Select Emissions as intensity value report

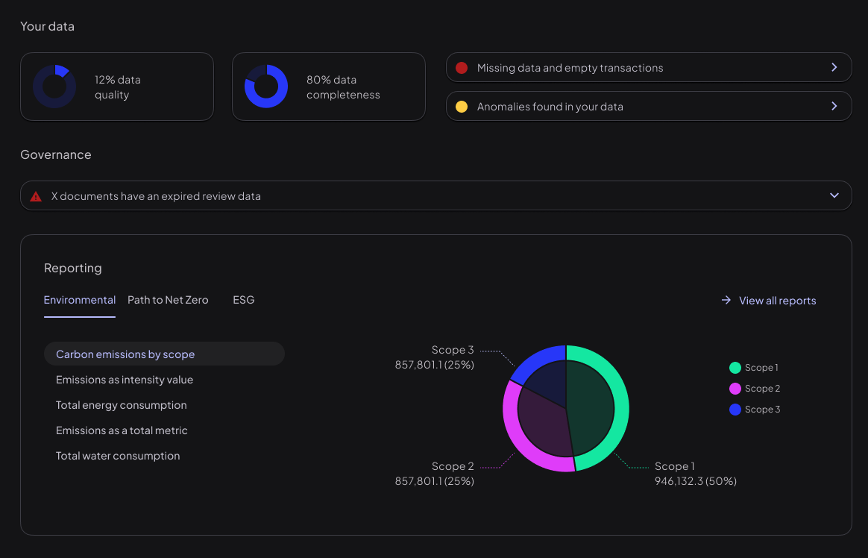(x=125, y=380)
